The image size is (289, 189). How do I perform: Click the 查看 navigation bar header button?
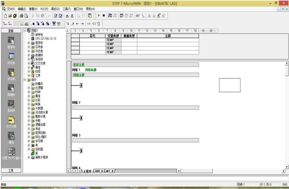pyautogui.click(x=11, y=31)
